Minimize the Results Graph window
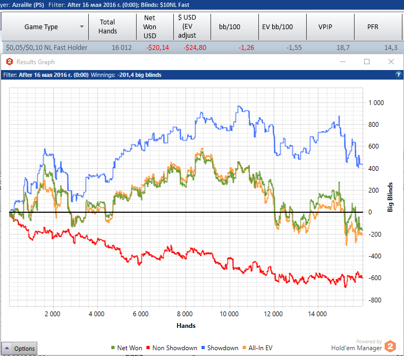Image resolution: width=404 pixels, height=356 pixels. (343, 62)
